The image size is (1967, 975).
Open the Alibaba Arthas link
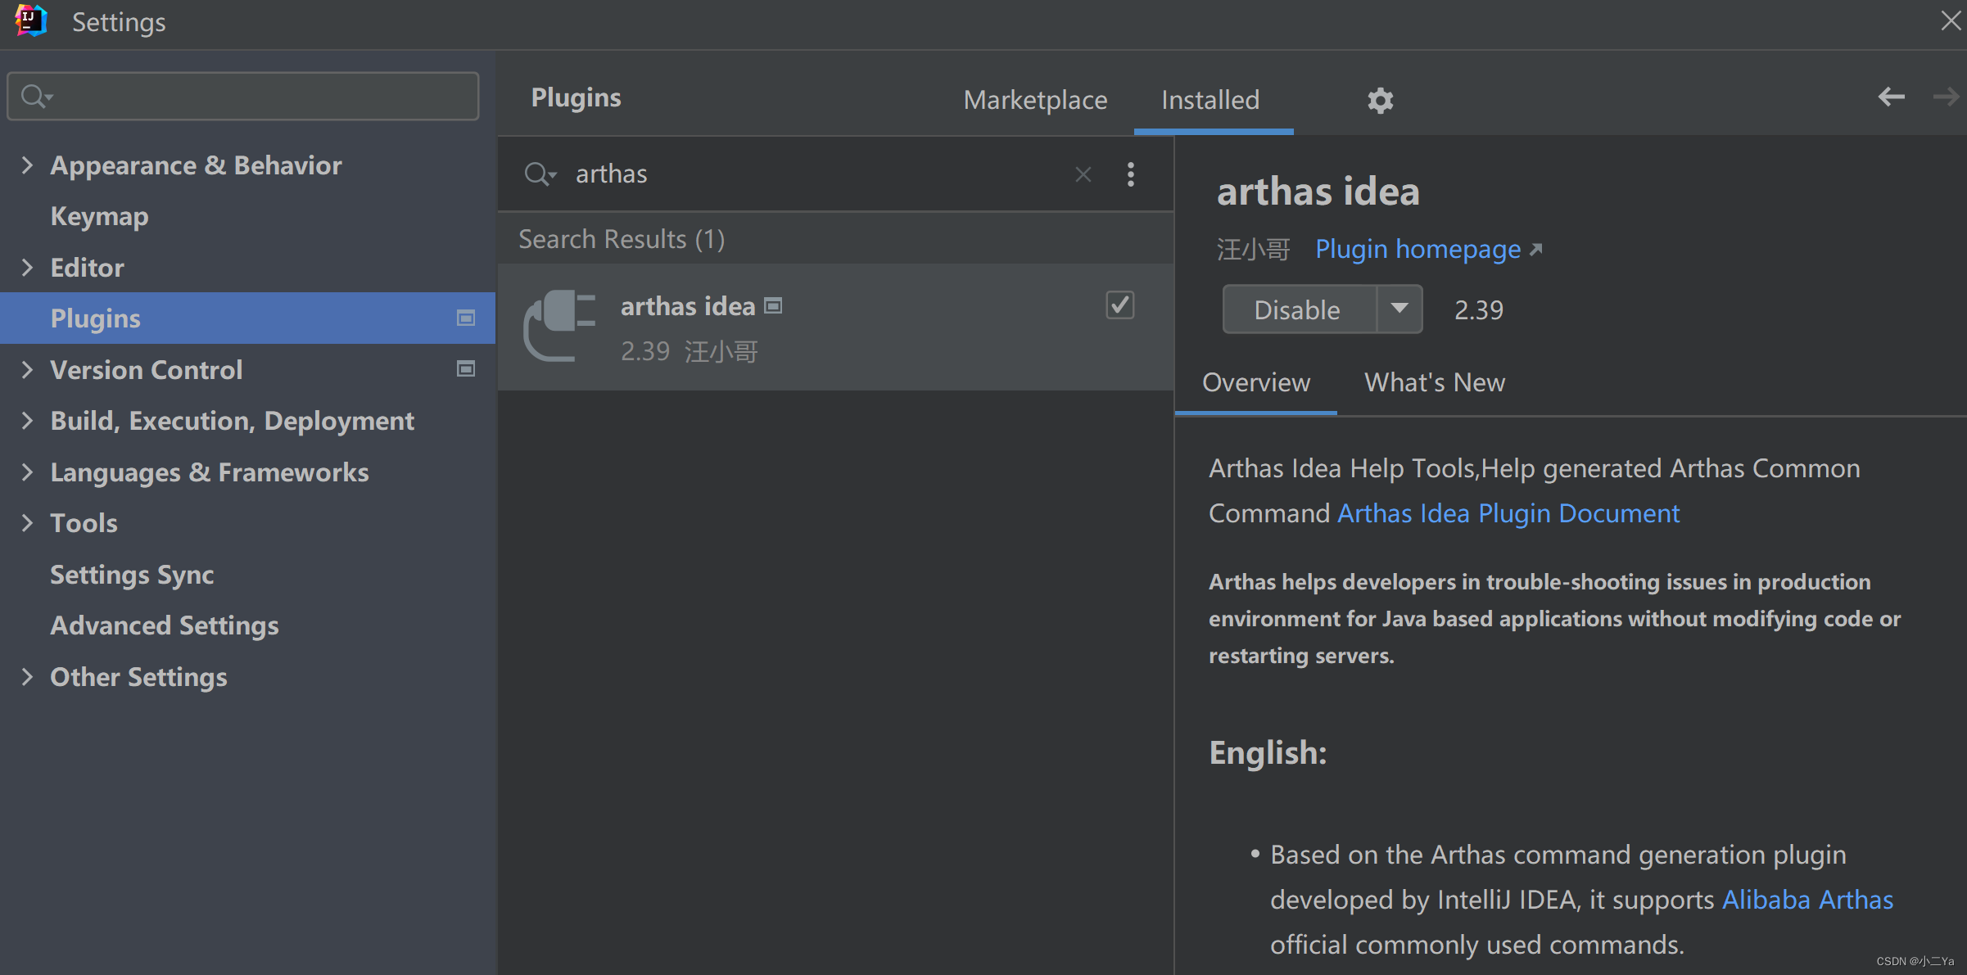point(1807,900)
